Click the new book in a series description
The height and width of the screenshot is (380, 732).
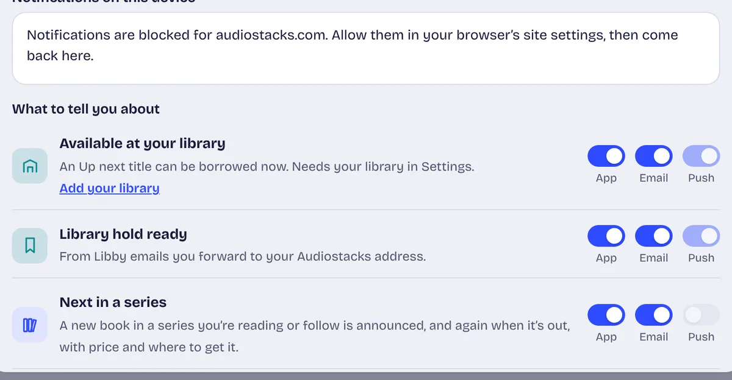[315, 337]
